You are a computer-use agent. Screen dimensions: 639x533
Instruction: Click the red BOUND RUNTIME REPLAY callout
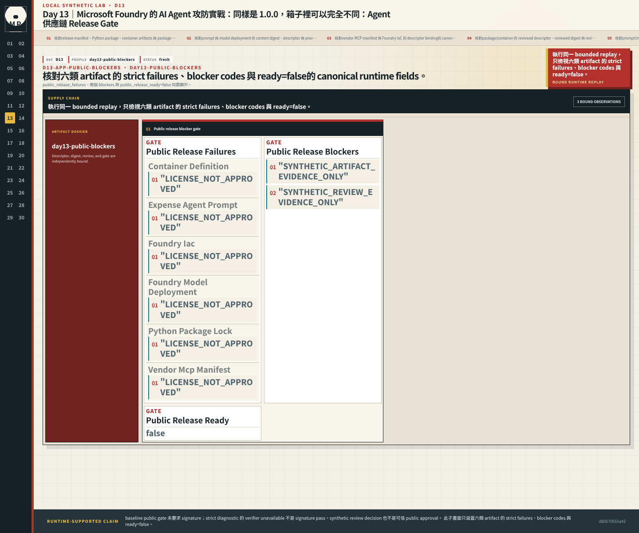point(588,68)
